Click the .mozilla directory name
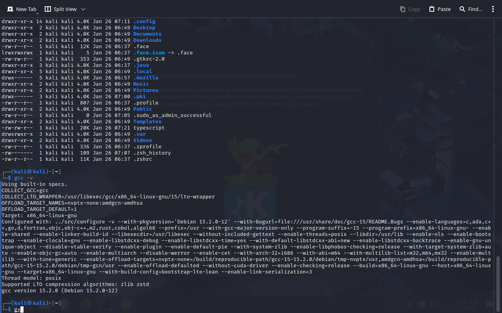 click(x=146, y=78)
